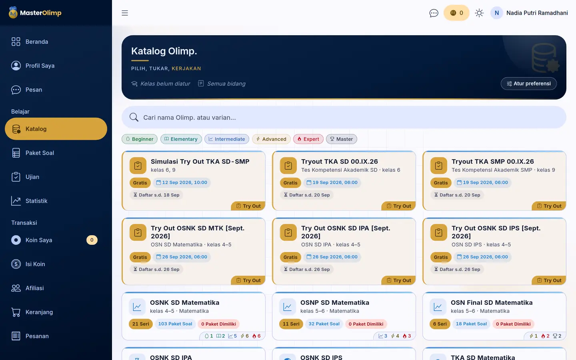Open Keranjang in the sidebar
576x360 pixels.
(56, 312)
